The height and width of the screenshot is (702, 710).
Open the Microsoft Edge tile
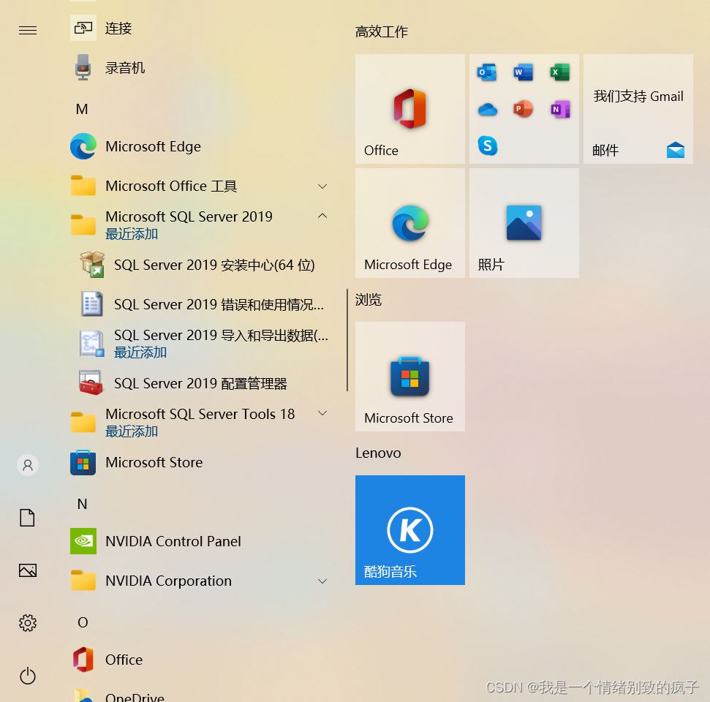click(409, 223)
